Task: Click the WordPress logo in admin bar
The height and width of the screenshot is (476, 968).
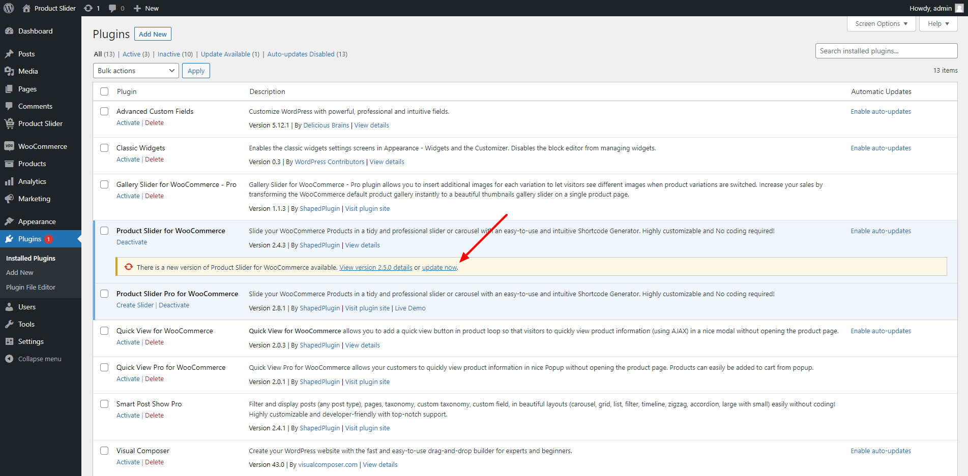Action: [x=9, y=8]
